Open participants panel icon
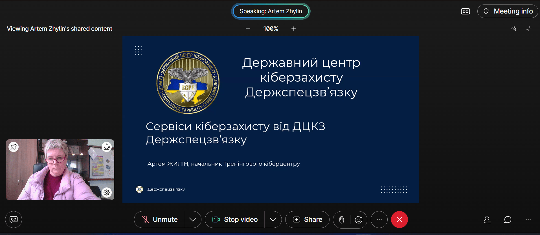 pyautogui.click(x=488, y=220)
